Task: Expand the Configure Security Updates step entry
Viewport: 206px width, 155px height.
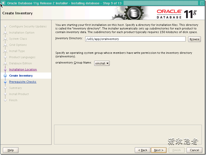Action: coord(28,26)
